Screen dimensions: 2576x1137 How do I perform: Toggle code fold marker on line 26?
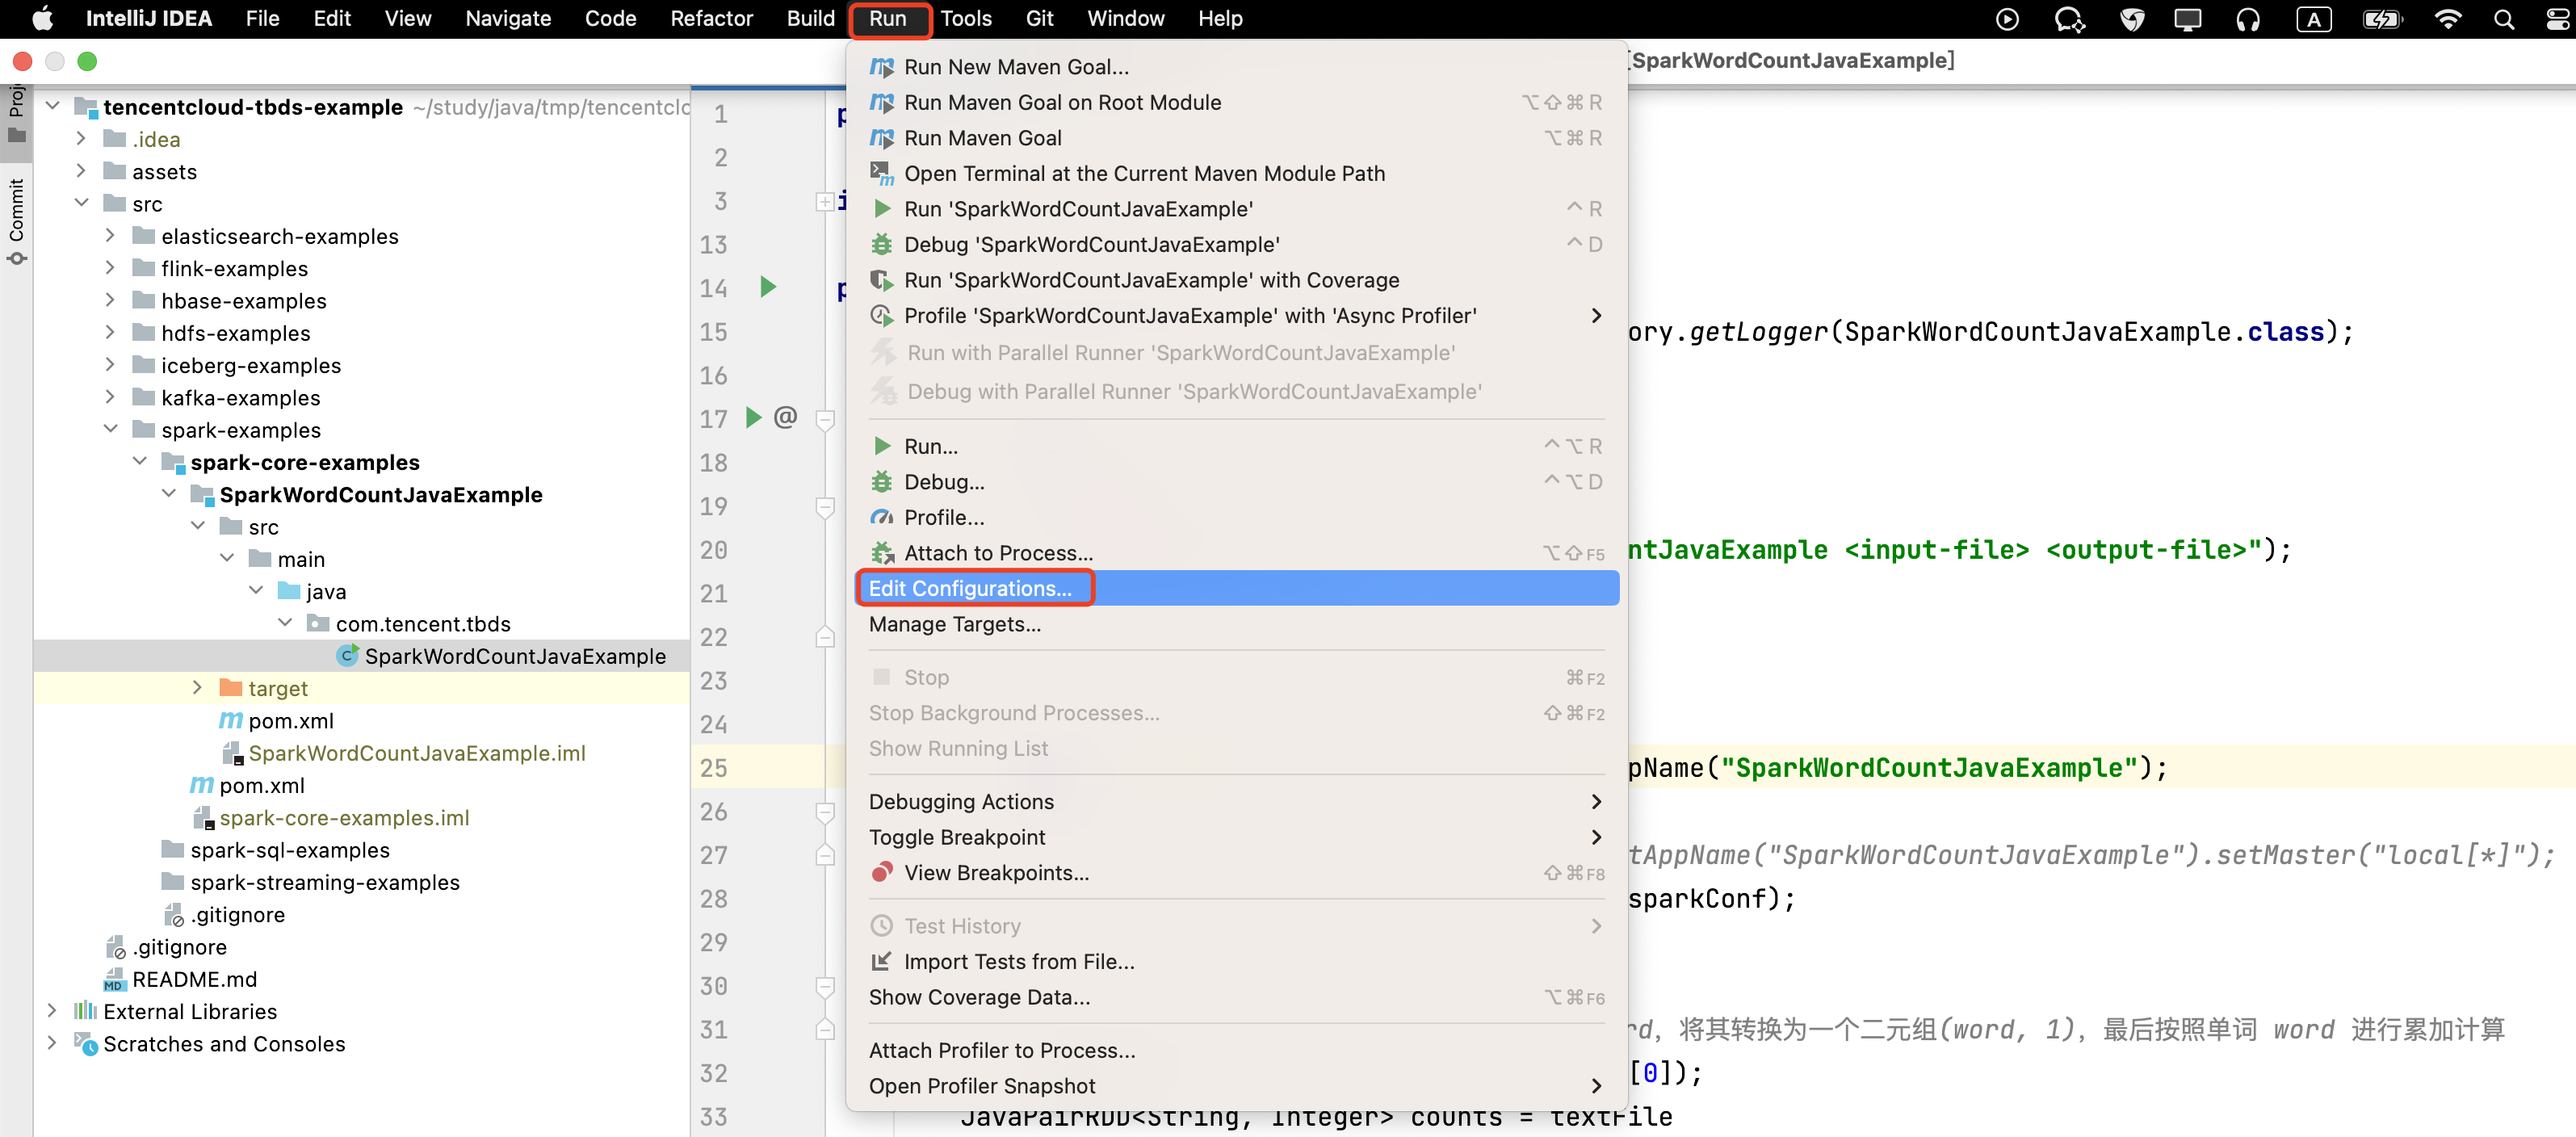[x=825, y=812]
